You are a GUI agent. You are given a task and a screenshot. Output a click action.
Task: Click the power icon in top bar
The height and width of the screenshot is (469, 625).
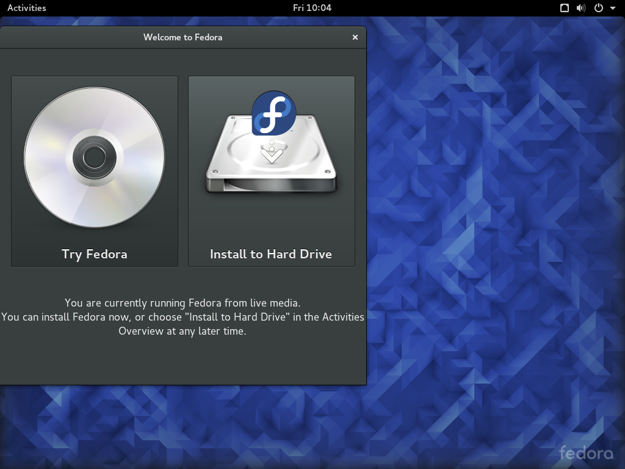point(599,8)
